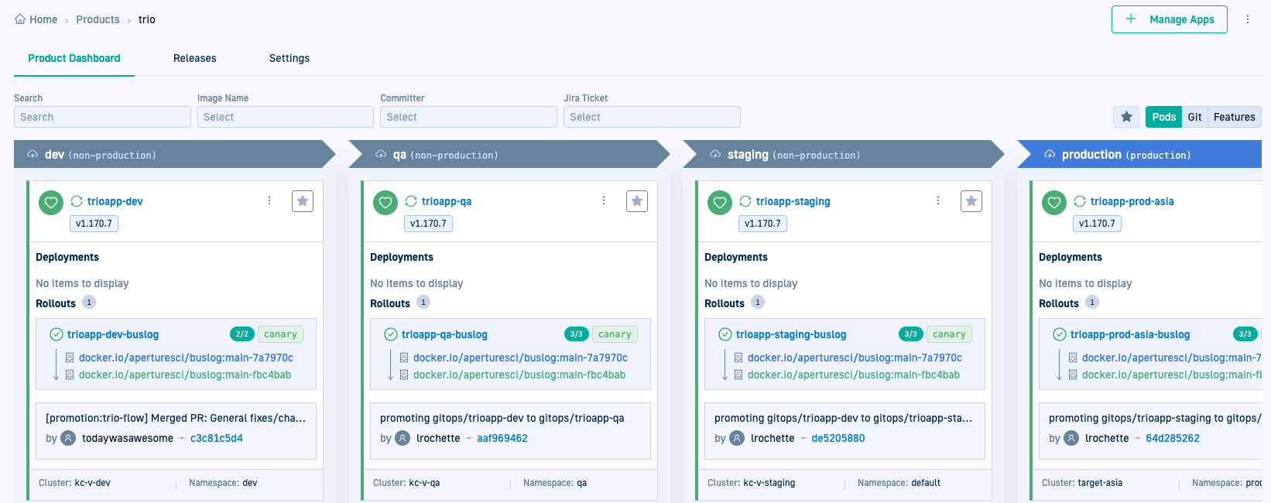1271x503 pixels.
Task: Open the top-right page options menu
Action: [1248, 19]
